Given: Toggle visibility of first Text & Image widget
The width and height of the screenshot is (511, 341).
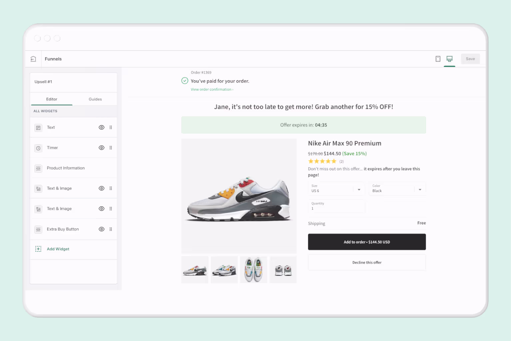Looking at the screenshot, I should click(102, 188).
